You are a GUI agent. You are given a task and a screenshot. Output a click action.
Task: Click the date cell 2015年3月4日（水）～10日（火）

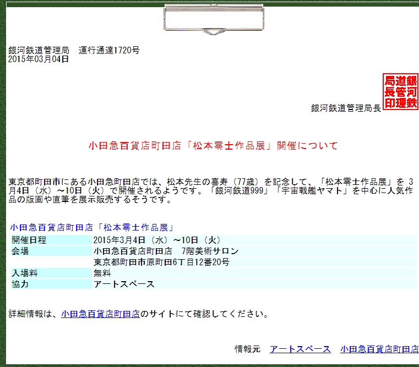pos(254,240)
